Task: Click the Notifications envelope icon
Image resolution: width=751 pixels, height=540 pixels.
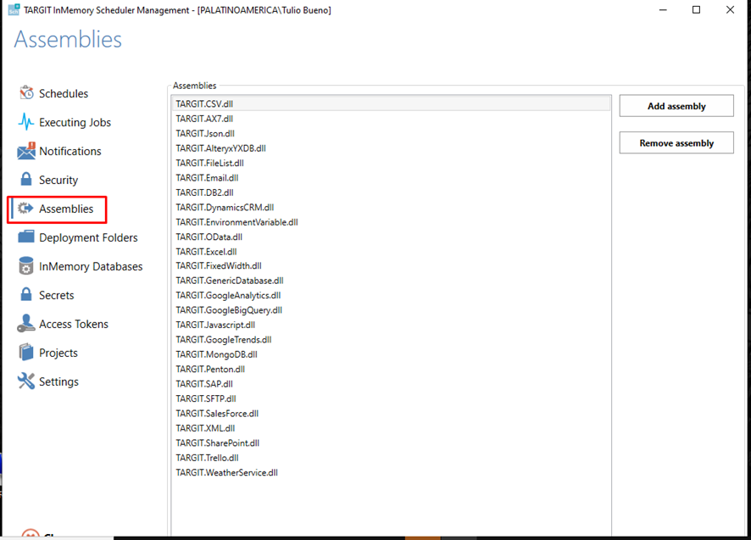Action: (x=26, y=151)
